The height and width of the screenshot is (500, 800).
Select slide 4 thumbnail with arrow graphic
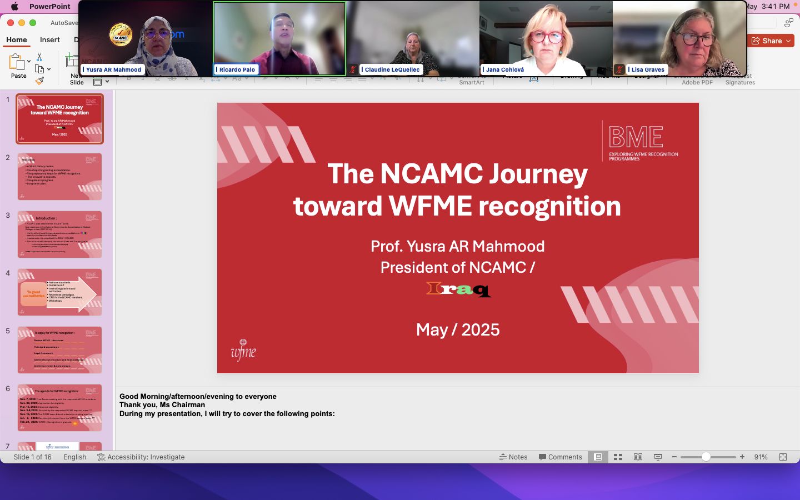point(59,292)
